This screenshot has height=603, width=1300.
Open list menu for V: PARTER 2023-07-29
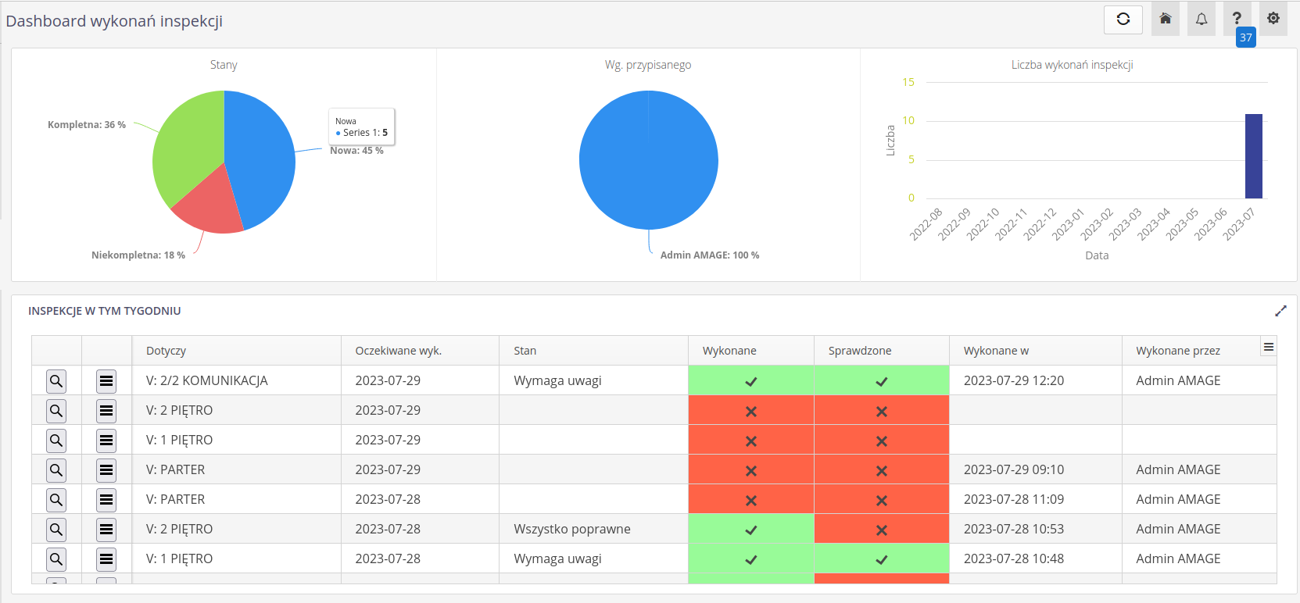(106, 470)
